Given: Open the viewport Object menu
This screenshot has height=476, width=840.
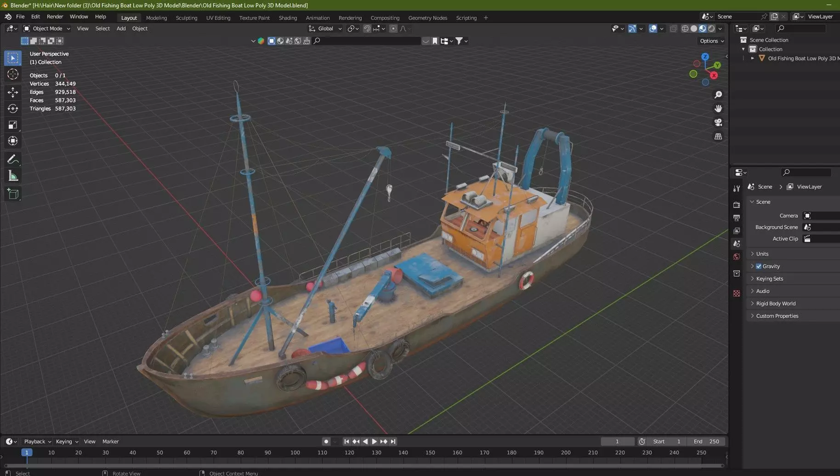Looking at the screenshot, I should [x=140, y=29].
